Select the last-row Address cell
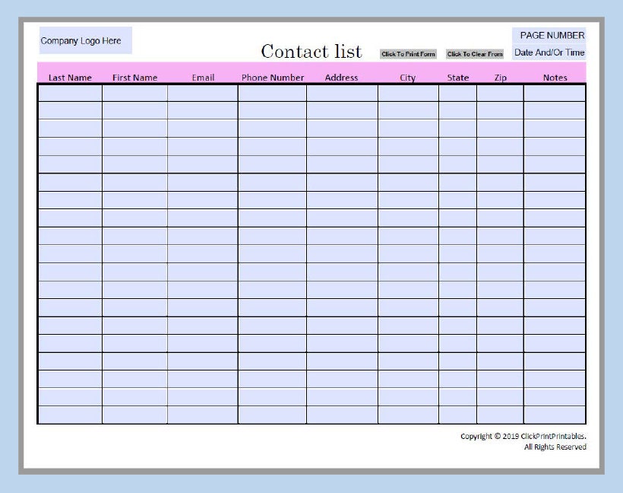The image size is (623, 493). coord(342,415)
